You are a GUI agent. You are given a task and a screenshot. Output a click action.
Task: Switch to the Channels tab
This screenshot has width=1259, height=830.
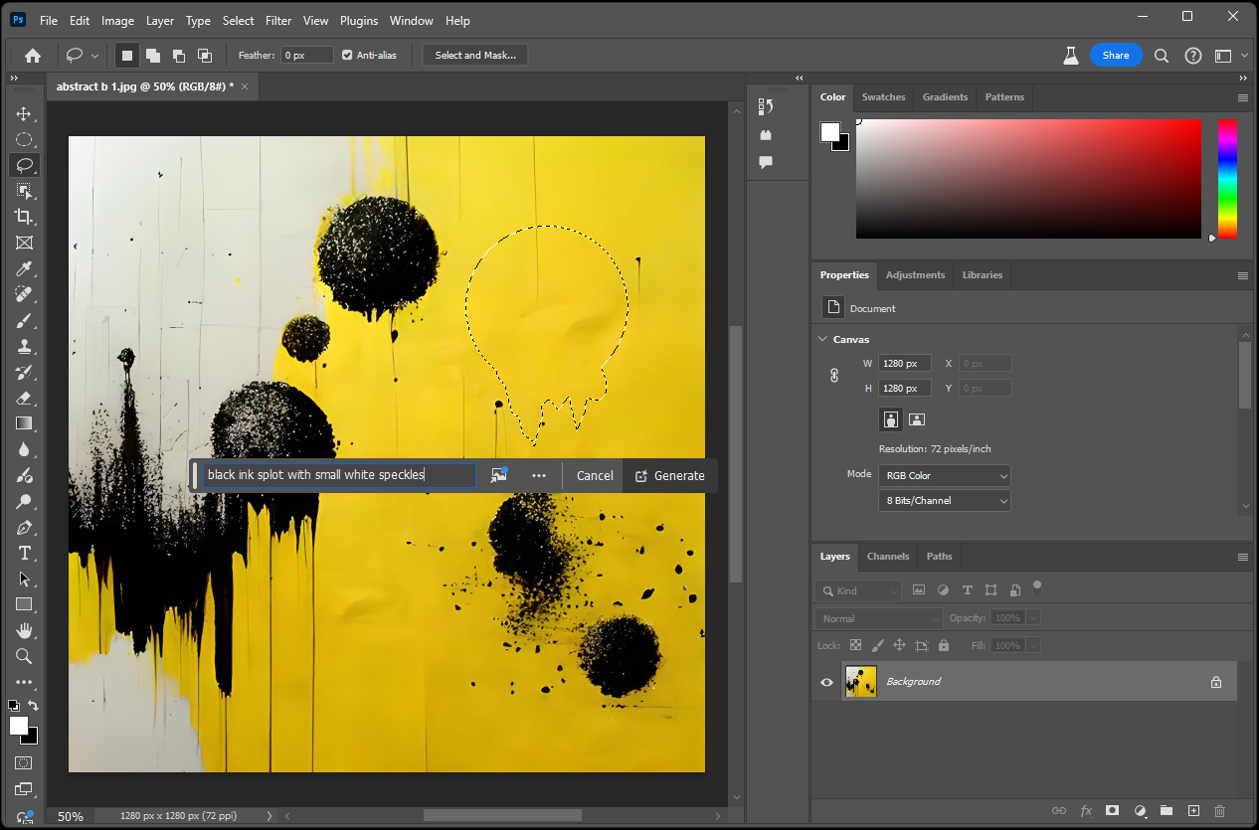pos(887,557)
